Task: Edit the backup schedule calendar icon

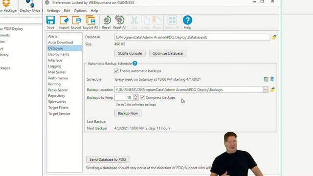Action: coord(266,79)
